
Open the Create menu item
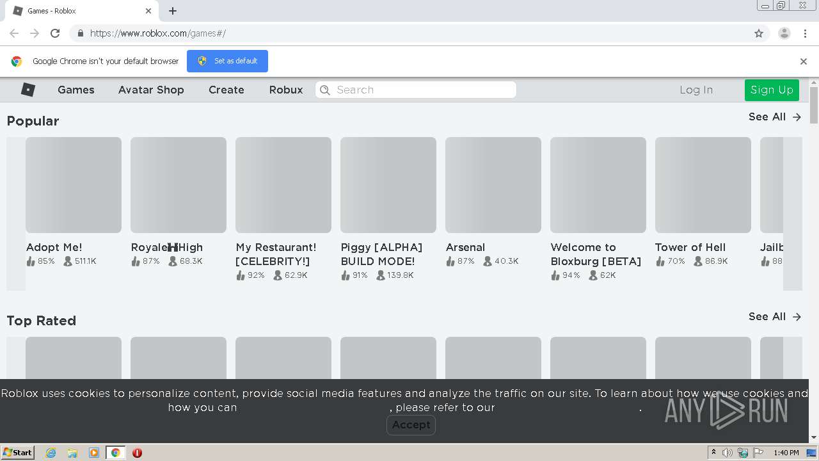pos(227,90)
